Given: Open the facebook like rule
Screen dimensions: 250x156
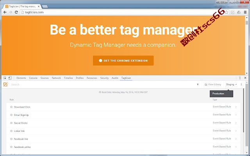Looking at the screenshot, I should point(21,139).
